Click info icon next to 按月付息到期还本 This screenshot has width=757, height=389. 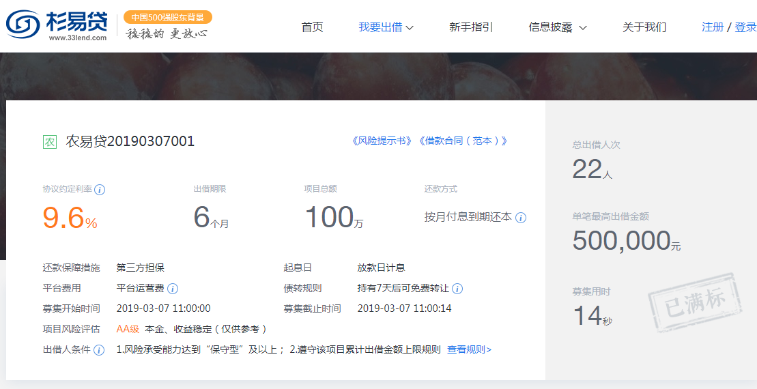(521, 218)
